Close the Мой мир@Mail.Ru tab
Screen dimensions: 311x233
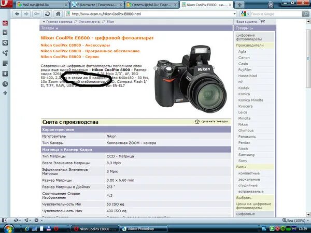click(66, 5)
